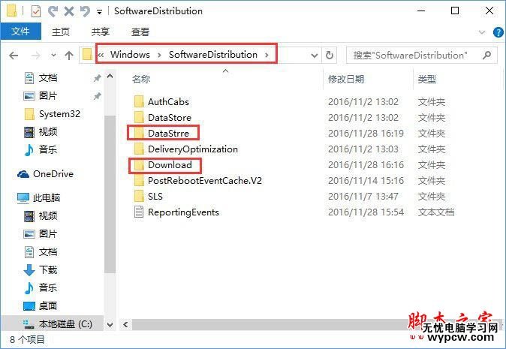Image resolution: width=506 pixels, height=349 pixels.
Task: Select the AuthCabs folder
Action: 169,102
